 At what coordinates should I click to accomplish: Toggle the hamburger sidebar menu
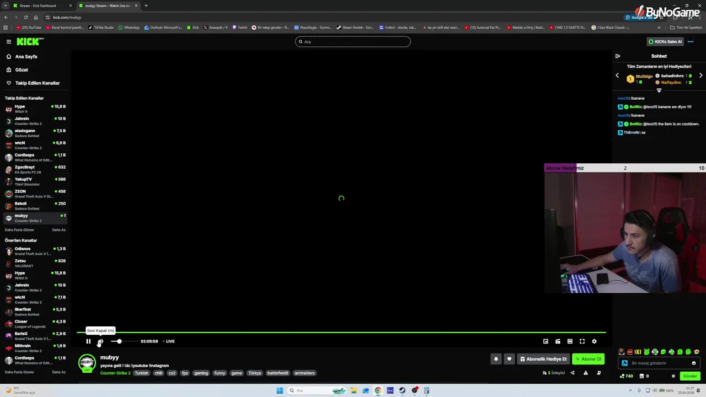[x=9, y=41]
